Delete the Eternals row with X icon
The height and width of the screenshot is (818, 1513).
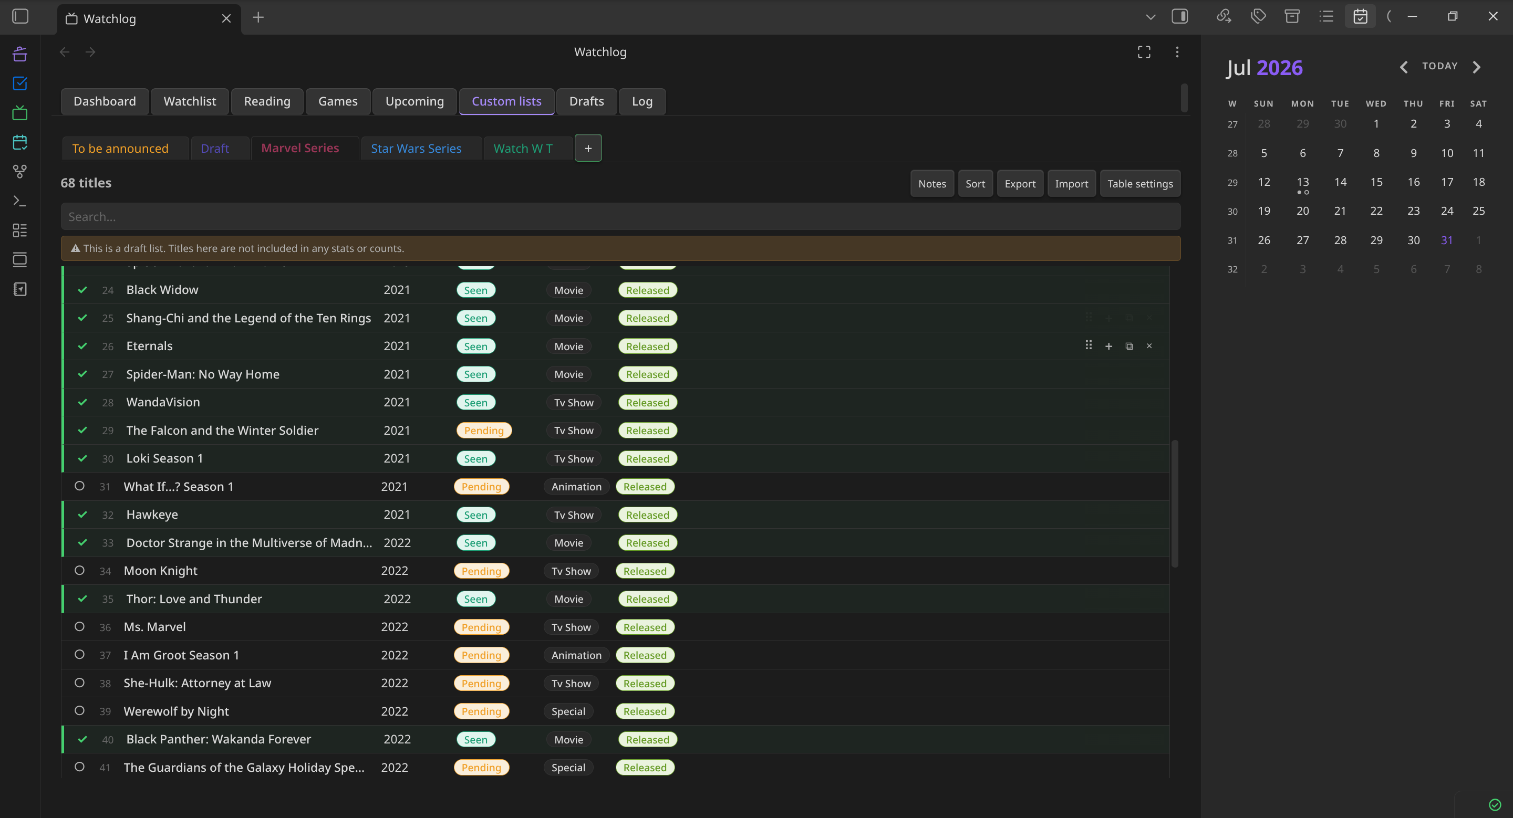(1149, 346)
